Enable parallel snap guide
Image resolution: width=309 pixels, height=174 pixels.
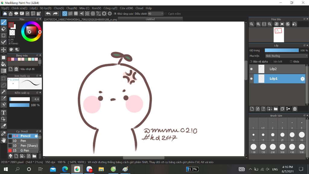click(70, 14)
